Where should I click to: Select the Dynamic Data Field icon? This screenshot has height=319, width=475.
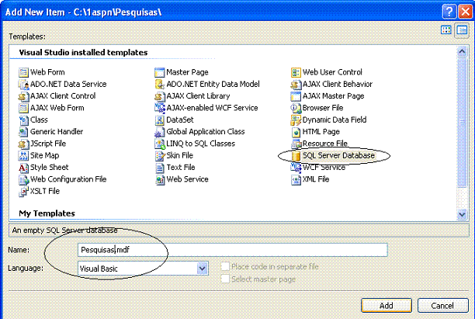pyautogui.click(x=296, y=120)
